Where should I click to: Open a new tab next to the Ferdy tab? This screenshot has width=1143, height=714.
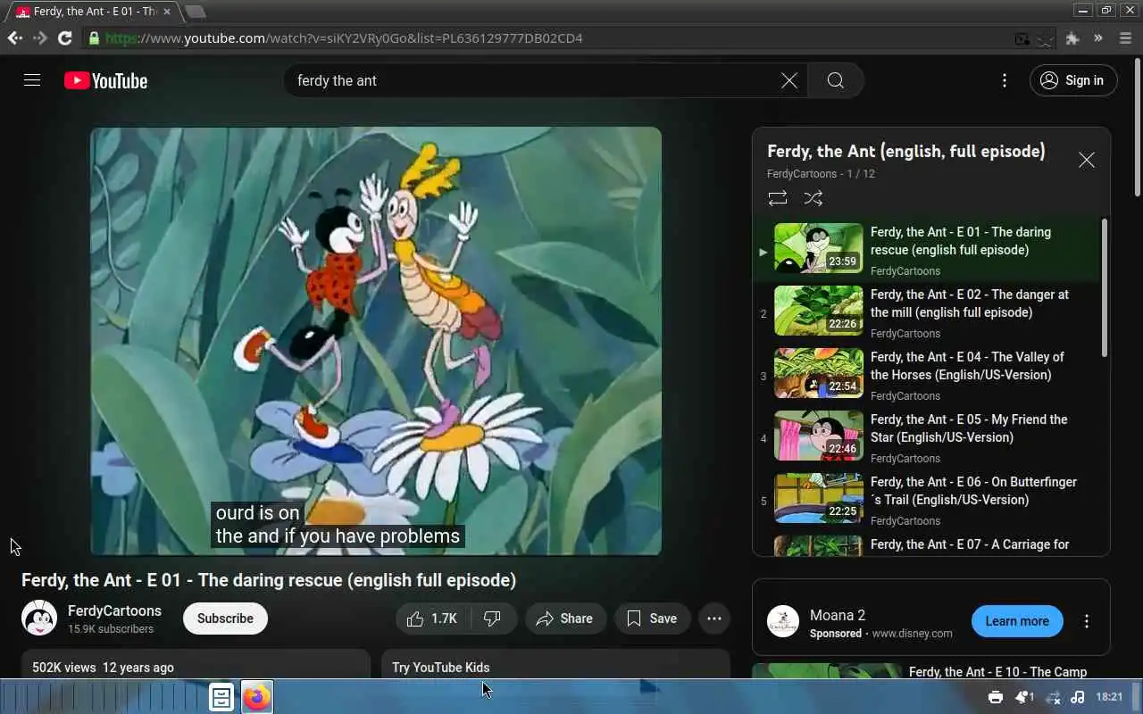point(195,12)
